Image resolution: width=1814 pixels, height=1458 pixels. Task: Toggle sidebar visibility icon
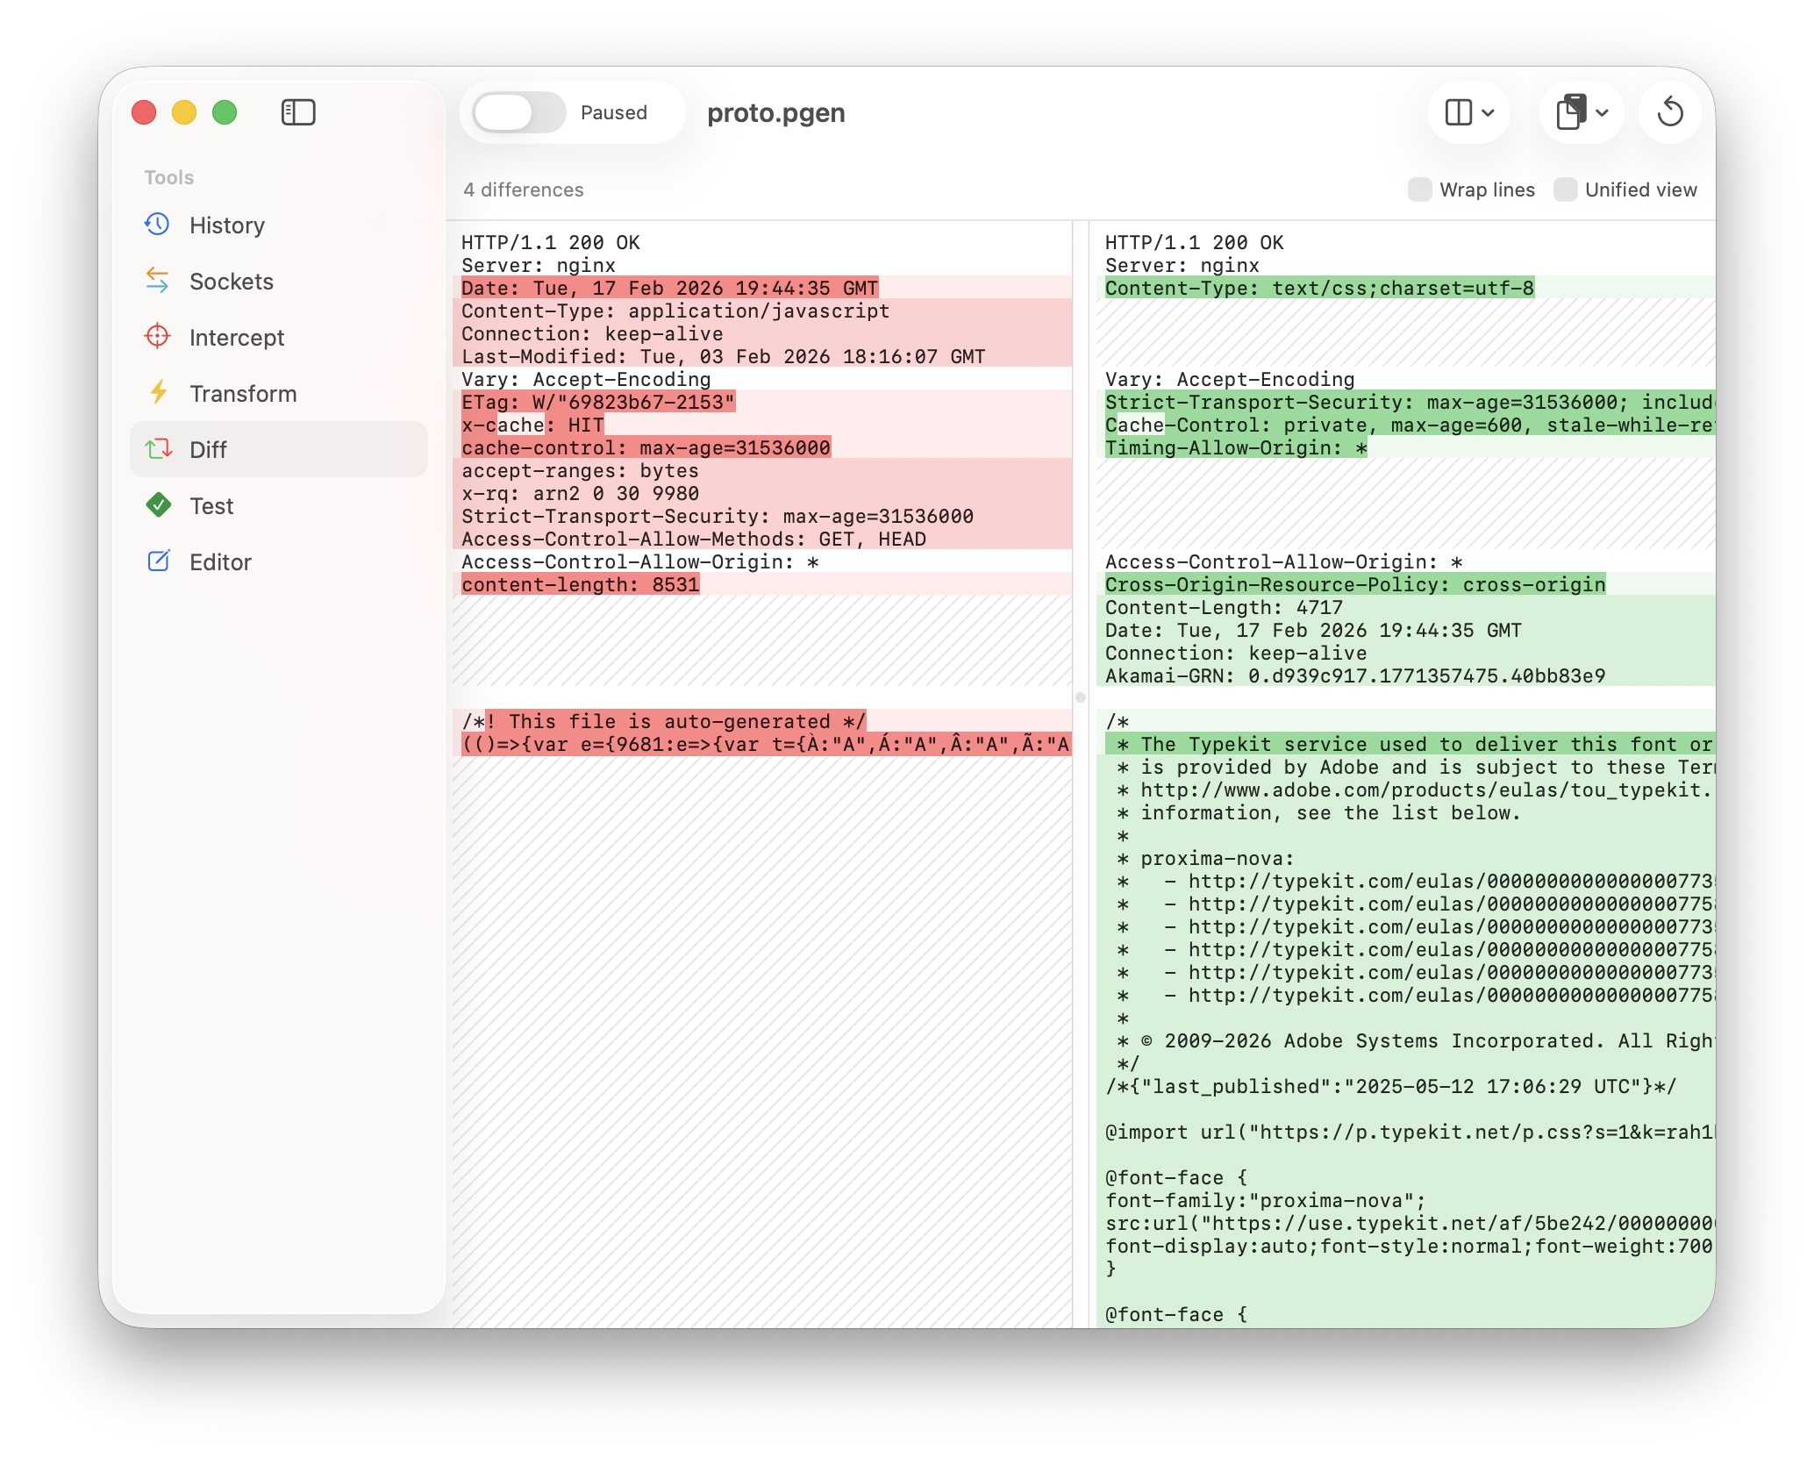[x=298, y=112]
